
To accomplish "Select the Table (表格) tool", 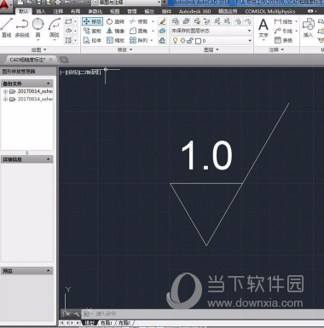I will pyautogui.click(x=284, y=40).
